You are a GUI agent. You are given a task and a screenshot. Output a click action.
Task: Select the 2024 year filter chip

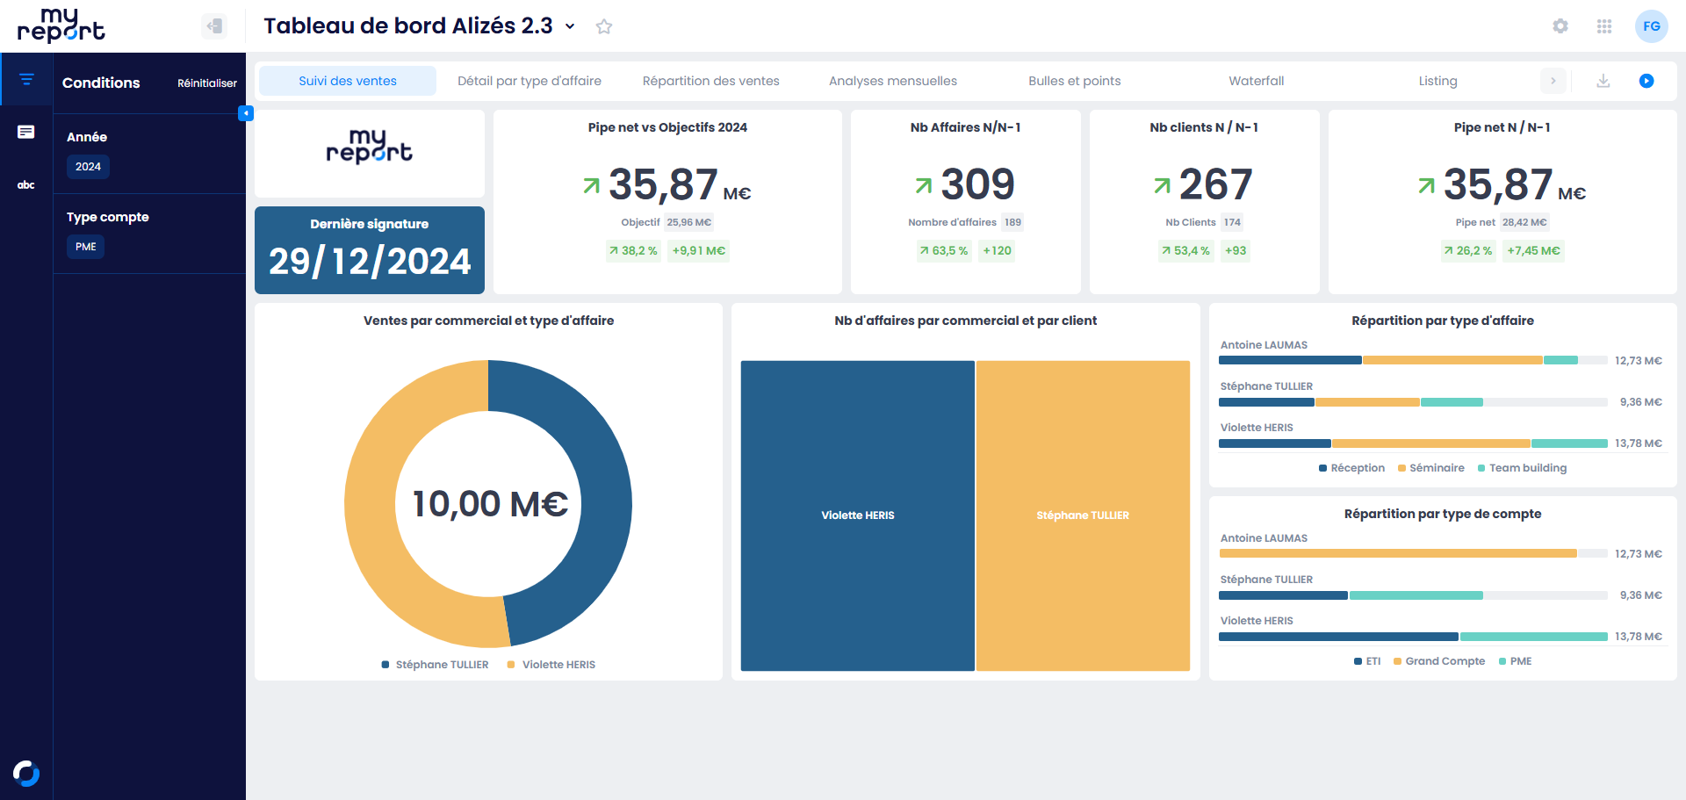tap(88, 167)
